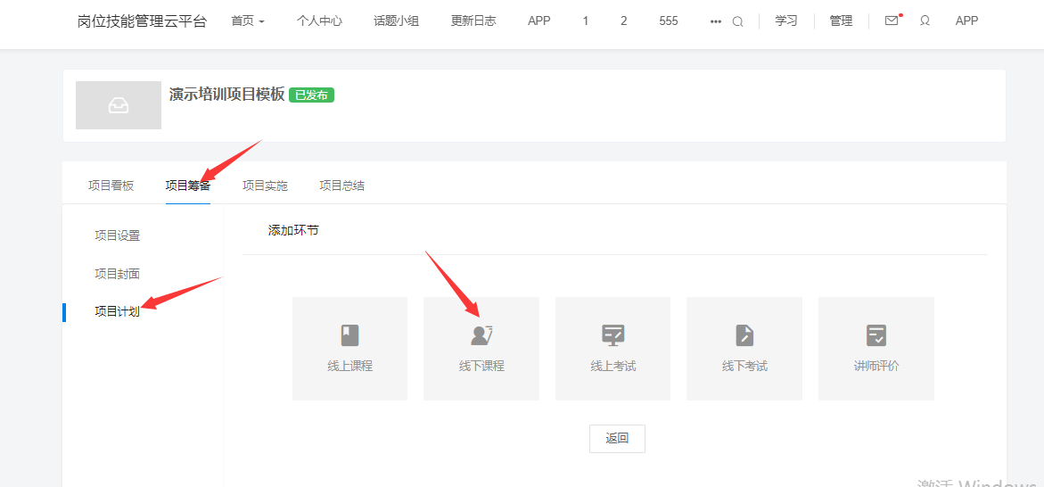Click the 线下考试 document icon
The image size is (1044, 487).
click(x=744, y=335)
